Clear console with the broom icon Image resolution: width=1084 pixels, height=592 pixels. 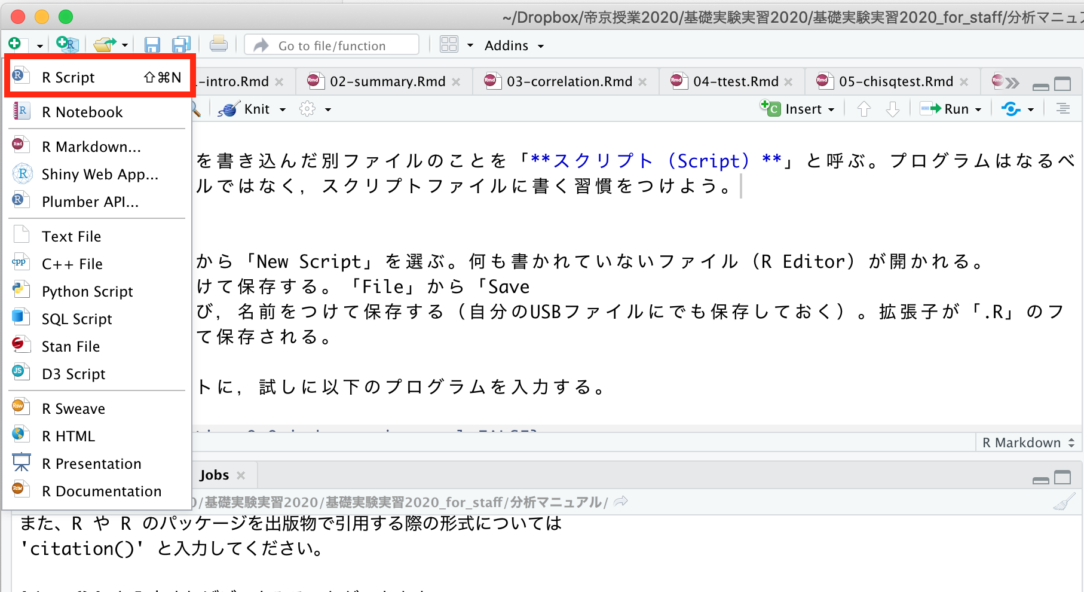pos(1064,502)
